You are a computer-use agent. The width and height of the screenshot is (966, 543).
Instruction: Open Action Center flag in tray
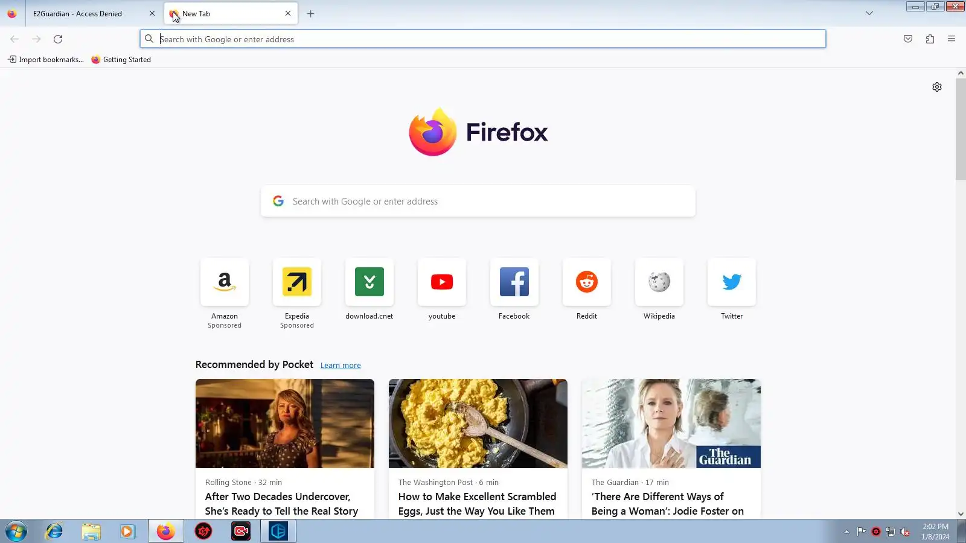coord(861,532)
